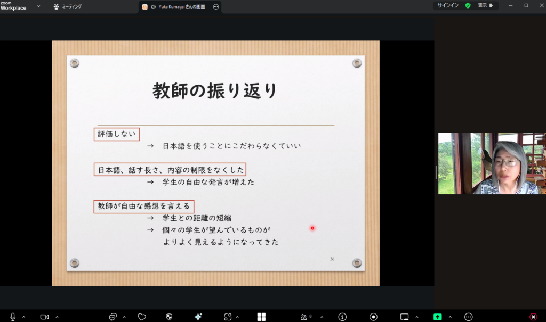
Task: Open the Zoom Workplace dropdown chevron
Action: pyautogui.click(x=38, y=6)
